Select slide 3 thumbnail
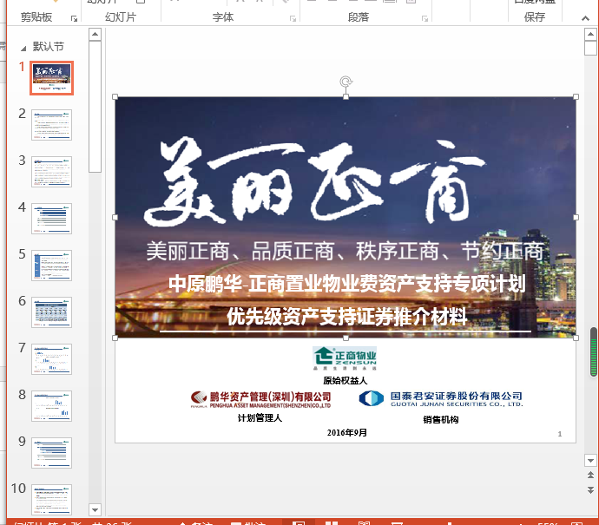This screenshot has height=525, width=599. tap(51, 172)
